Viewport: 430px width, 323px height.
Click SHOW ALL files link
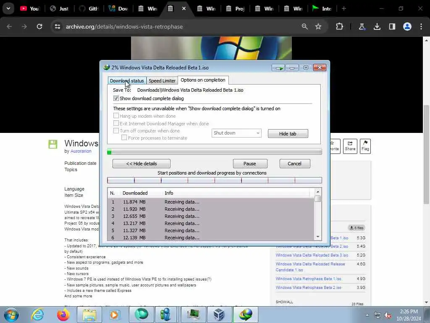tap(284, 302)
